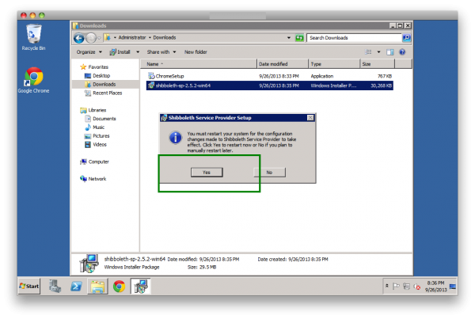
Task: Click the Explorer back arrow button
Action: click(x=79, y=37)
